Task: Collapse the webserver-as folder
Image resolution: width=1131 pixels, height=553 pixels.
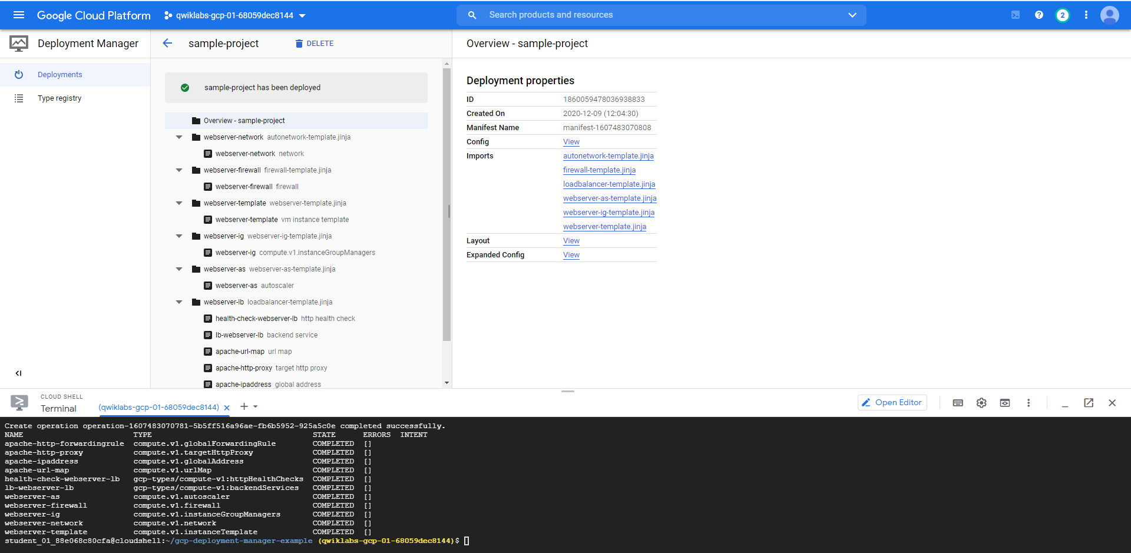Action: tap(179, 269)
